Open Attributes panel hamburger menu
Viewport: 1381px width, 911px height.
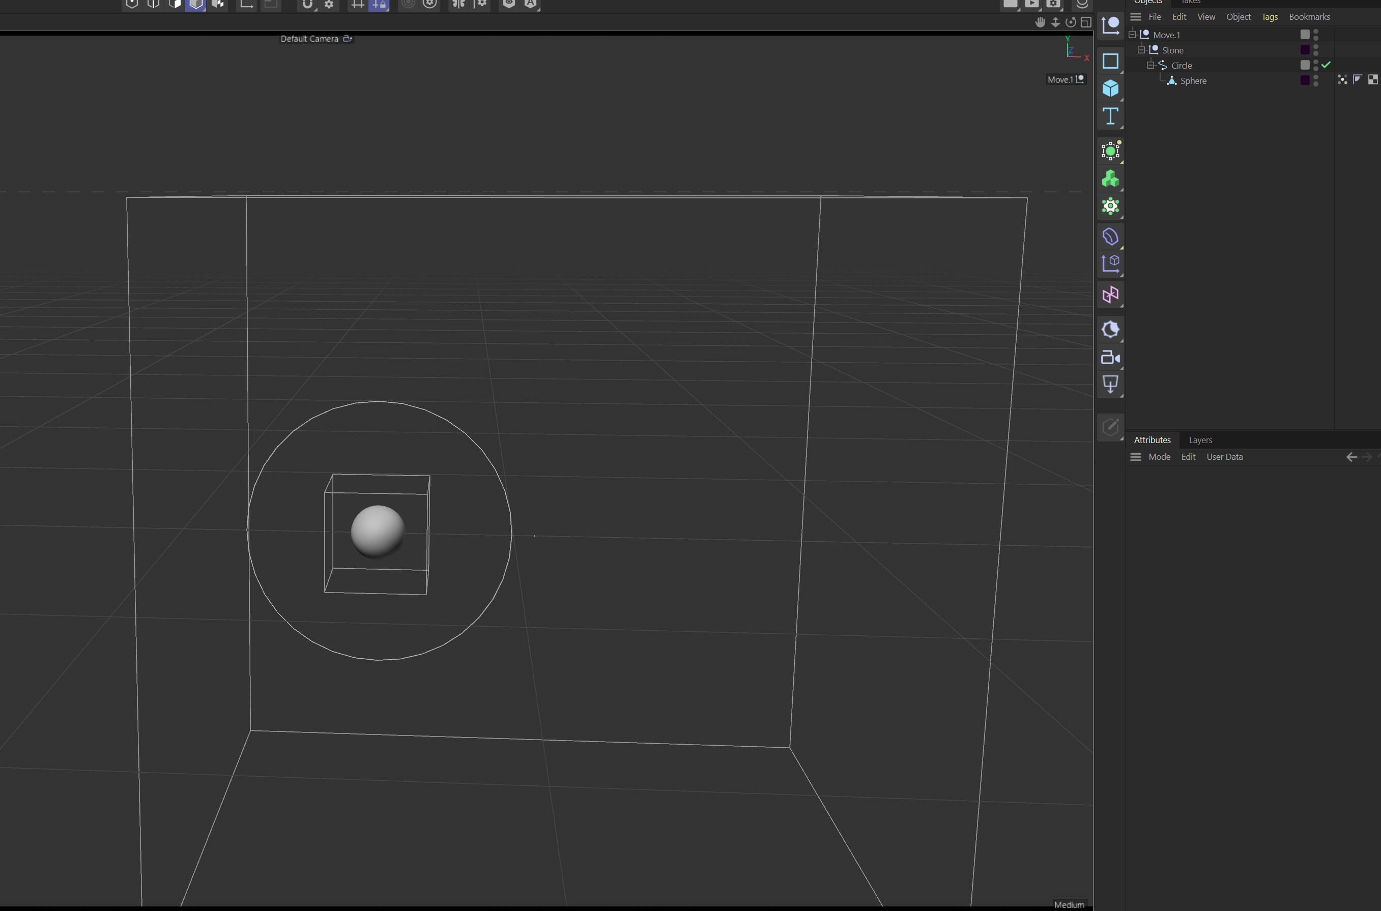click(1136, 457)
